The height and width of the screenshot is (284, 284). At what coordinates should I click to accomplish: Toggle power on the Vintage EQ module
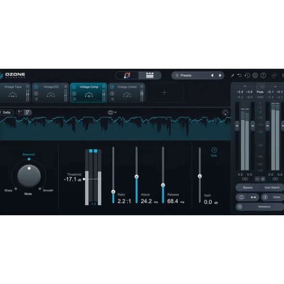pyautogui.click(x=36, y=87)
